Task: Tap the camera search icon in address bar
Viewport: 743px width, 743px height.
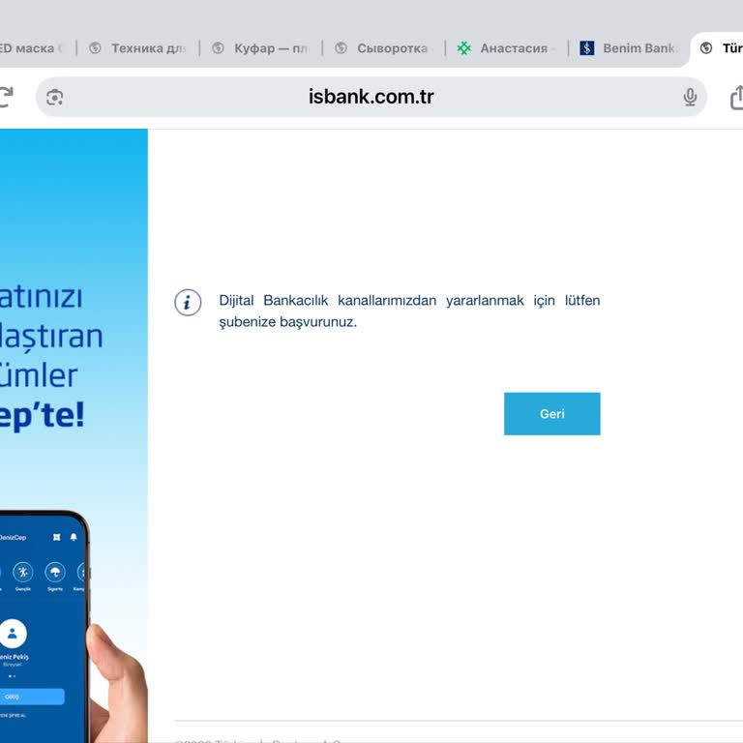Action: (54, 98)
